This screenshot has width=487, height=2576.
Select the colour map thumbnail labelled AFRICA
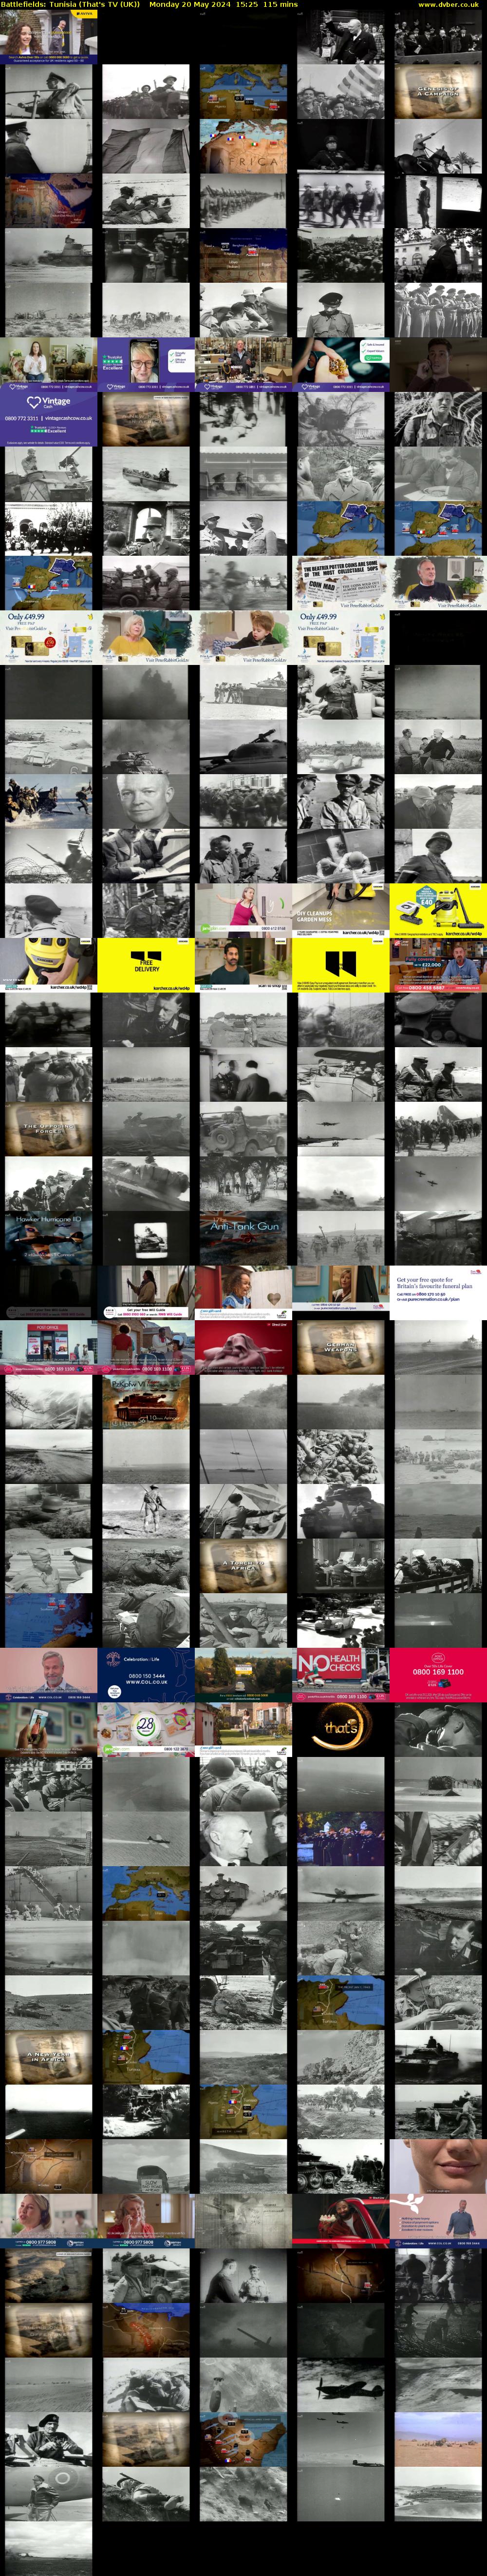243,145
